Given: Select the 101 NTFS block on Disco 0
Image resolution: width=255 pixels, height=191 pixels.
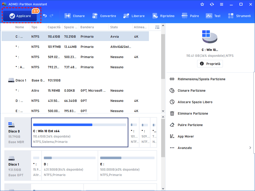Looking at the screenshot, I should point(134,132).
